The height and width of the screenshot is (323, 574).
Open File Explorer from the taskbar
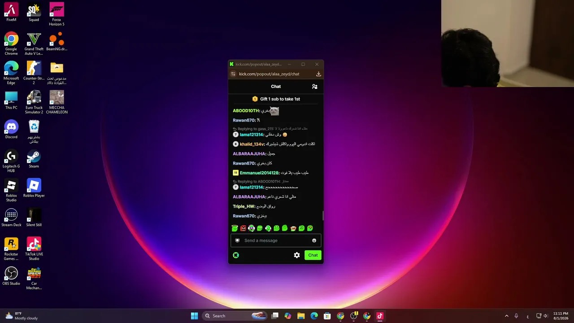tap(301, 316)
